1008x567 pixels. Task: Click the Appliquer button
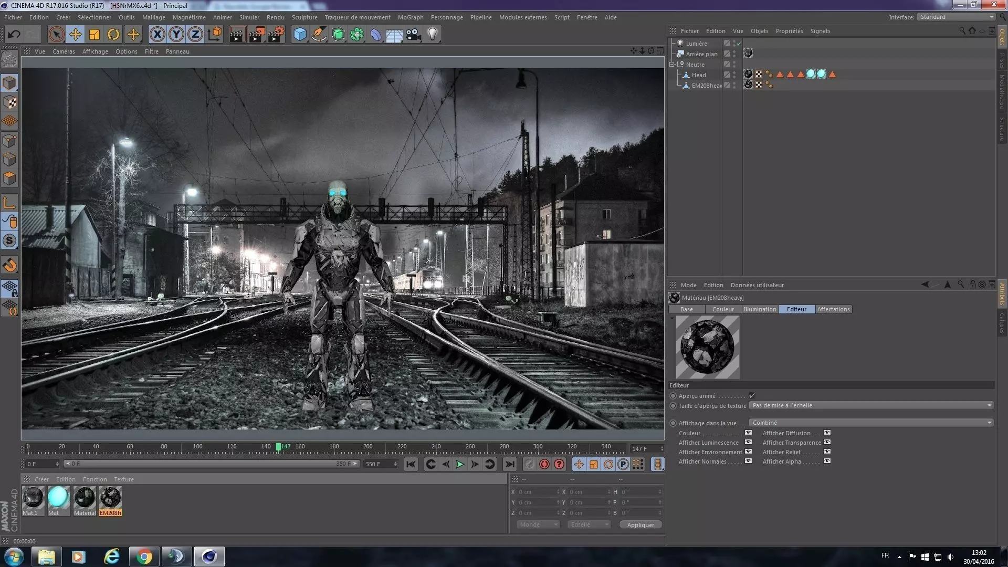(x=640, y=525)
